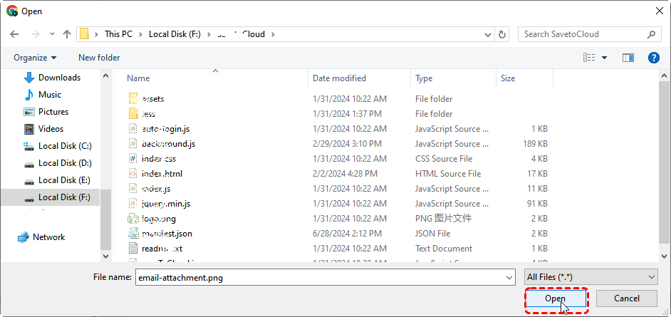Sort files by Type column header
Viewport: 671px width, 317px height.
coord(424,78)
